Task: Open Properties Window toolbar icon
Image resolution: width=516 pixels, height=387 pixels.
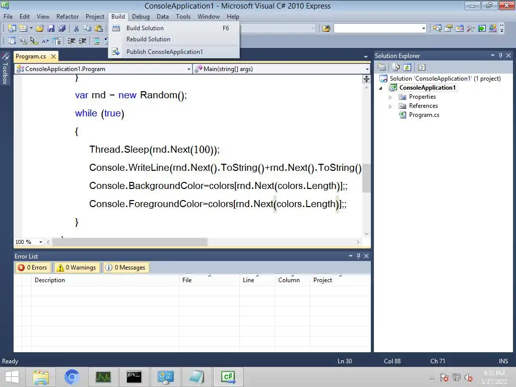Action: pos(448,29)
